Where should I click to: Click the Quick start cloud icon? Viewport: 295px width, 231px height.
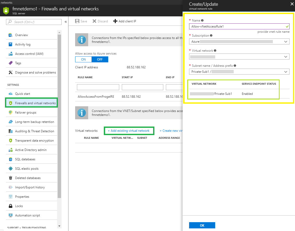tap(10, 94)
